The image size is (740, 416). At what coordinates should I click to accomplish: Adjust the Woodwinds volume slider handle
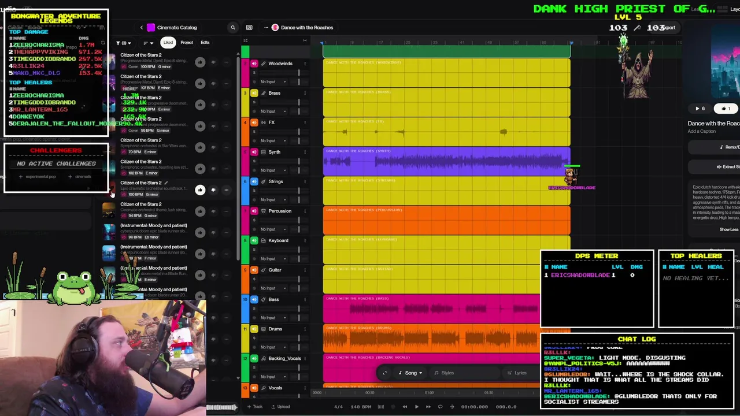pyautogui.click(x=299, y=73)
